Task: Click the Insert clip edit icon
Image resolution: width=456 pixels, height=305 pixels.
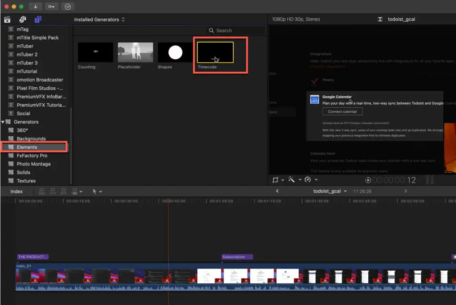Action: [x=53, y=191]
